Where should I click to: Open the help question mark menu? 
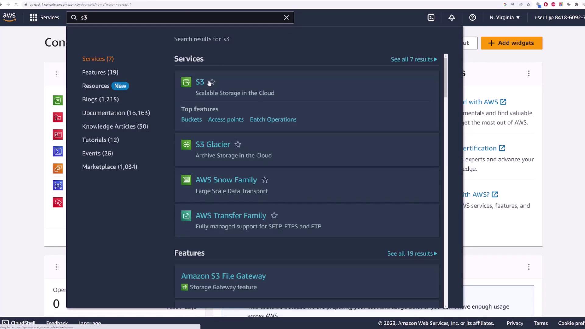click(472, 17)
